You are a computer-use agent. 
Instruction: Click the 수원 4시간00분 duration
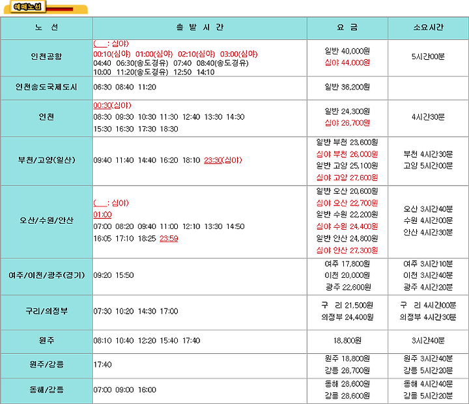coord(428,221)
